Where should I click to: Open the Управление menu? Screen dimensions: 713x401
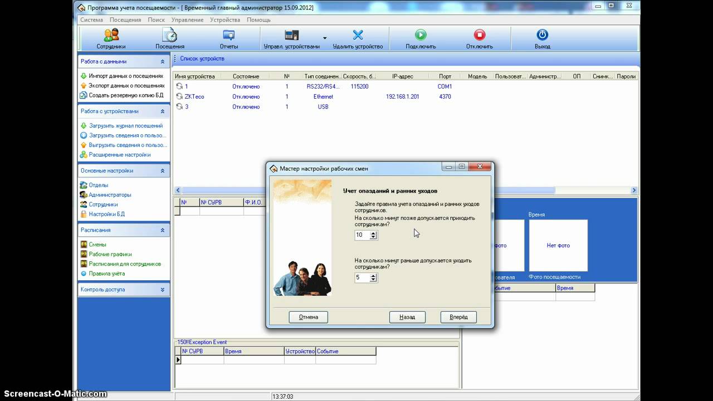pyautogui.click(x=187, y=19)
